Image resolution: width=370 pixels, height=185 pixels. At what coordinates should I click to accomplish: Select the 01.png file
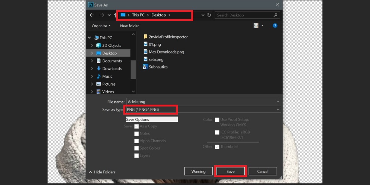tap(152, 44)
